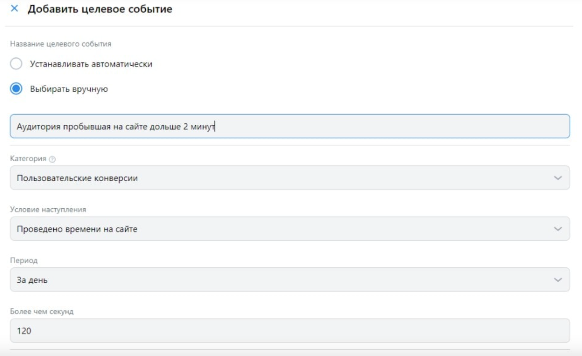Select the Выбирать вручную radio button

tap(16, 89)
